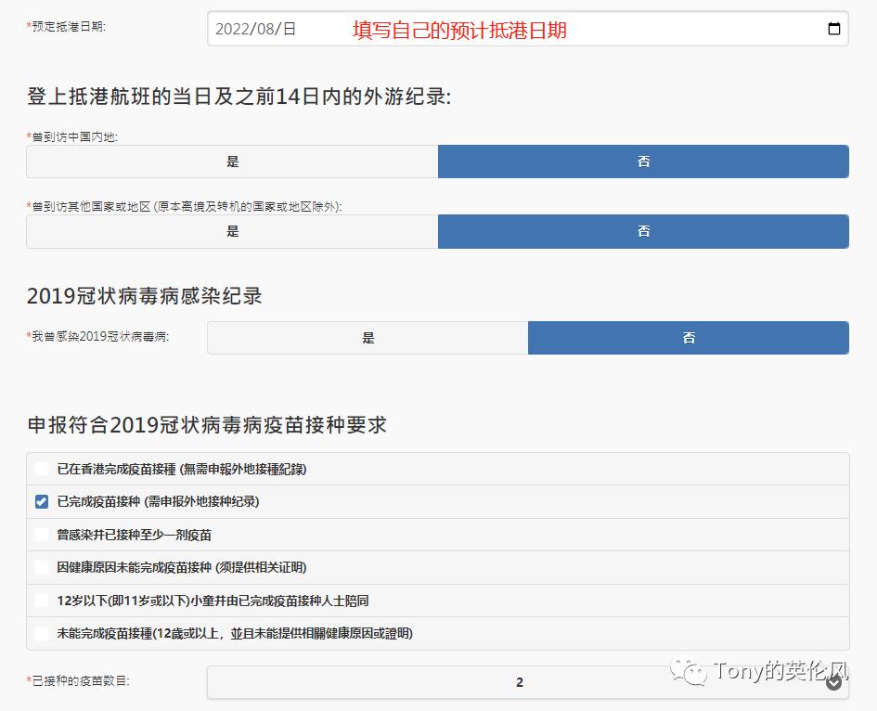This screenshot has width=877, height=711.
Task: Select 否 for 曾到访中国内地
Action: coord(643,161)
